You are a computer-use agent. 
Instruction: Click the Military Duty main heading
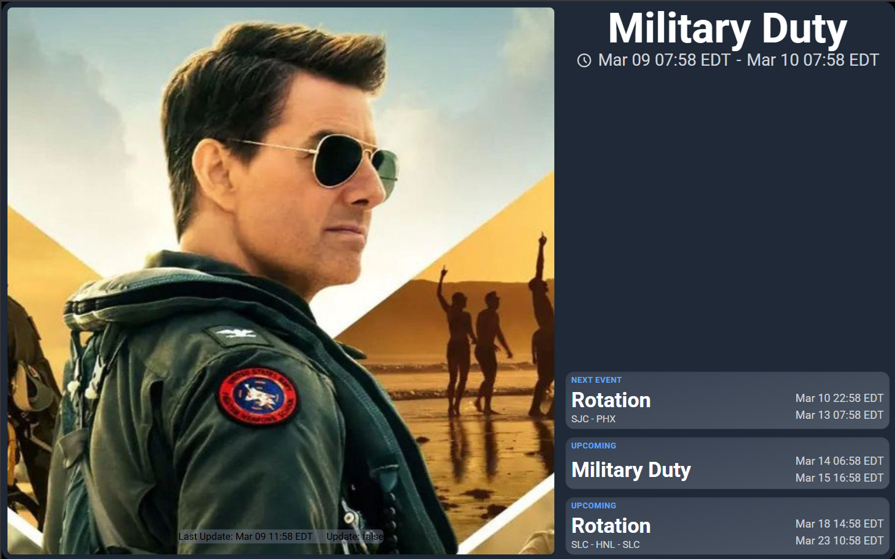pyautogui.click(x=728, y=29)
